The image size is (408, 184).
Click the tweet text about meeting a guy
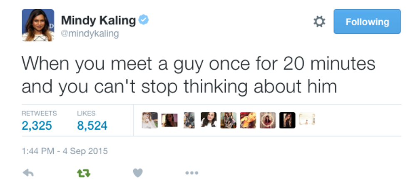pos(198,75)
